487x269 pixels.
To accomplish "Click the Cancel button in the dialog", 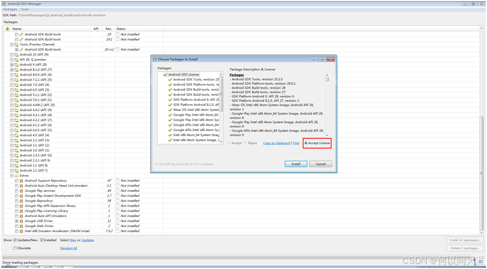I will (x=321, y=164).
